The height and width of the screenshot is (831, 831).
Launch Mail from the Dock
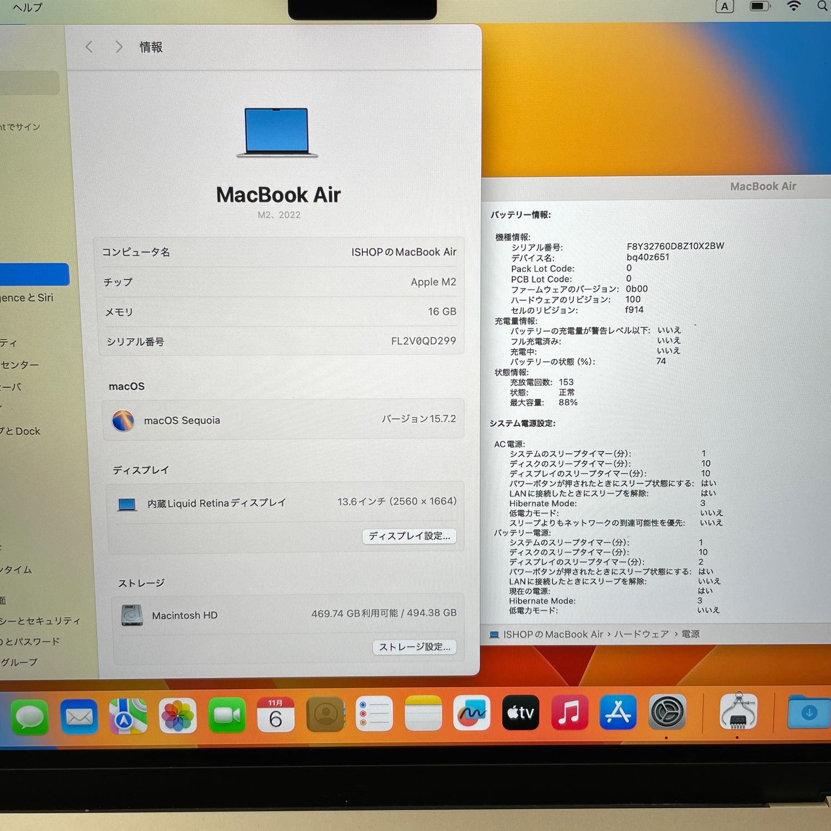(x=79, y=716)
